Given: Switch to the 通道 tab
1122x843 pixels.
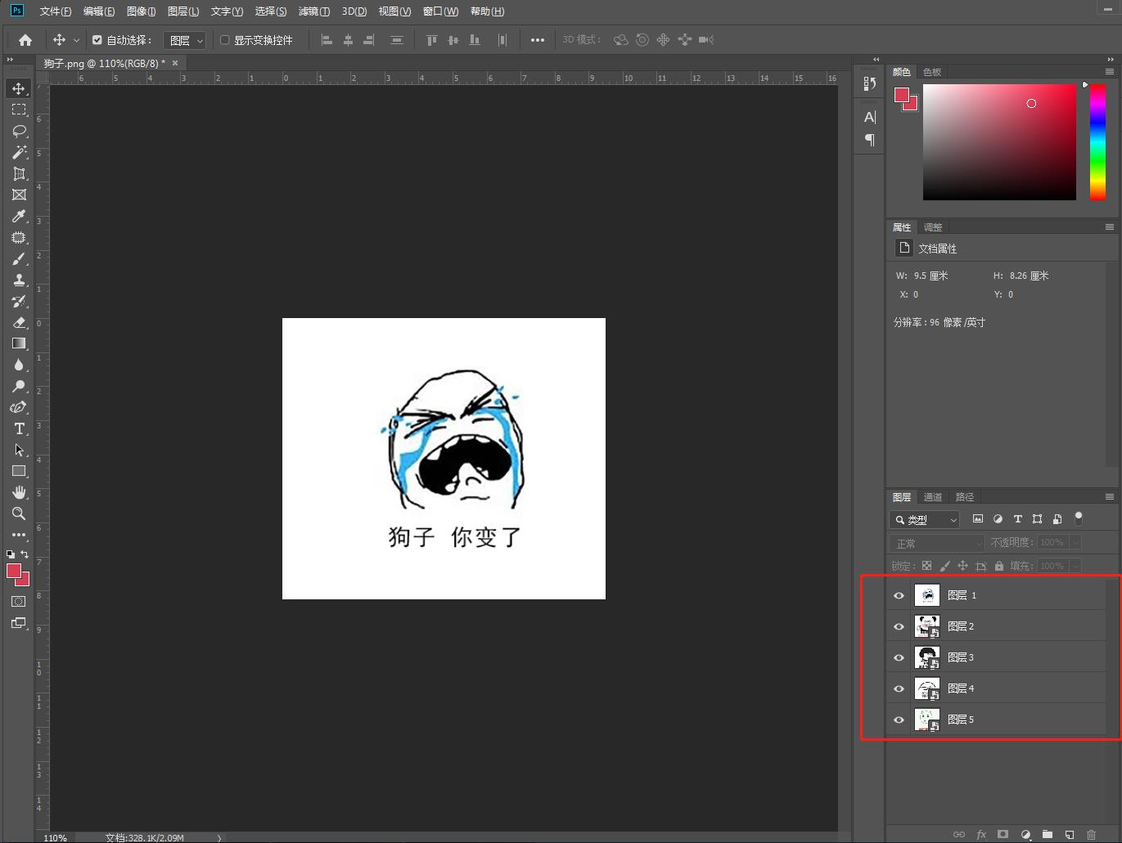Looking at the screenshot, I should pos(932,497).
